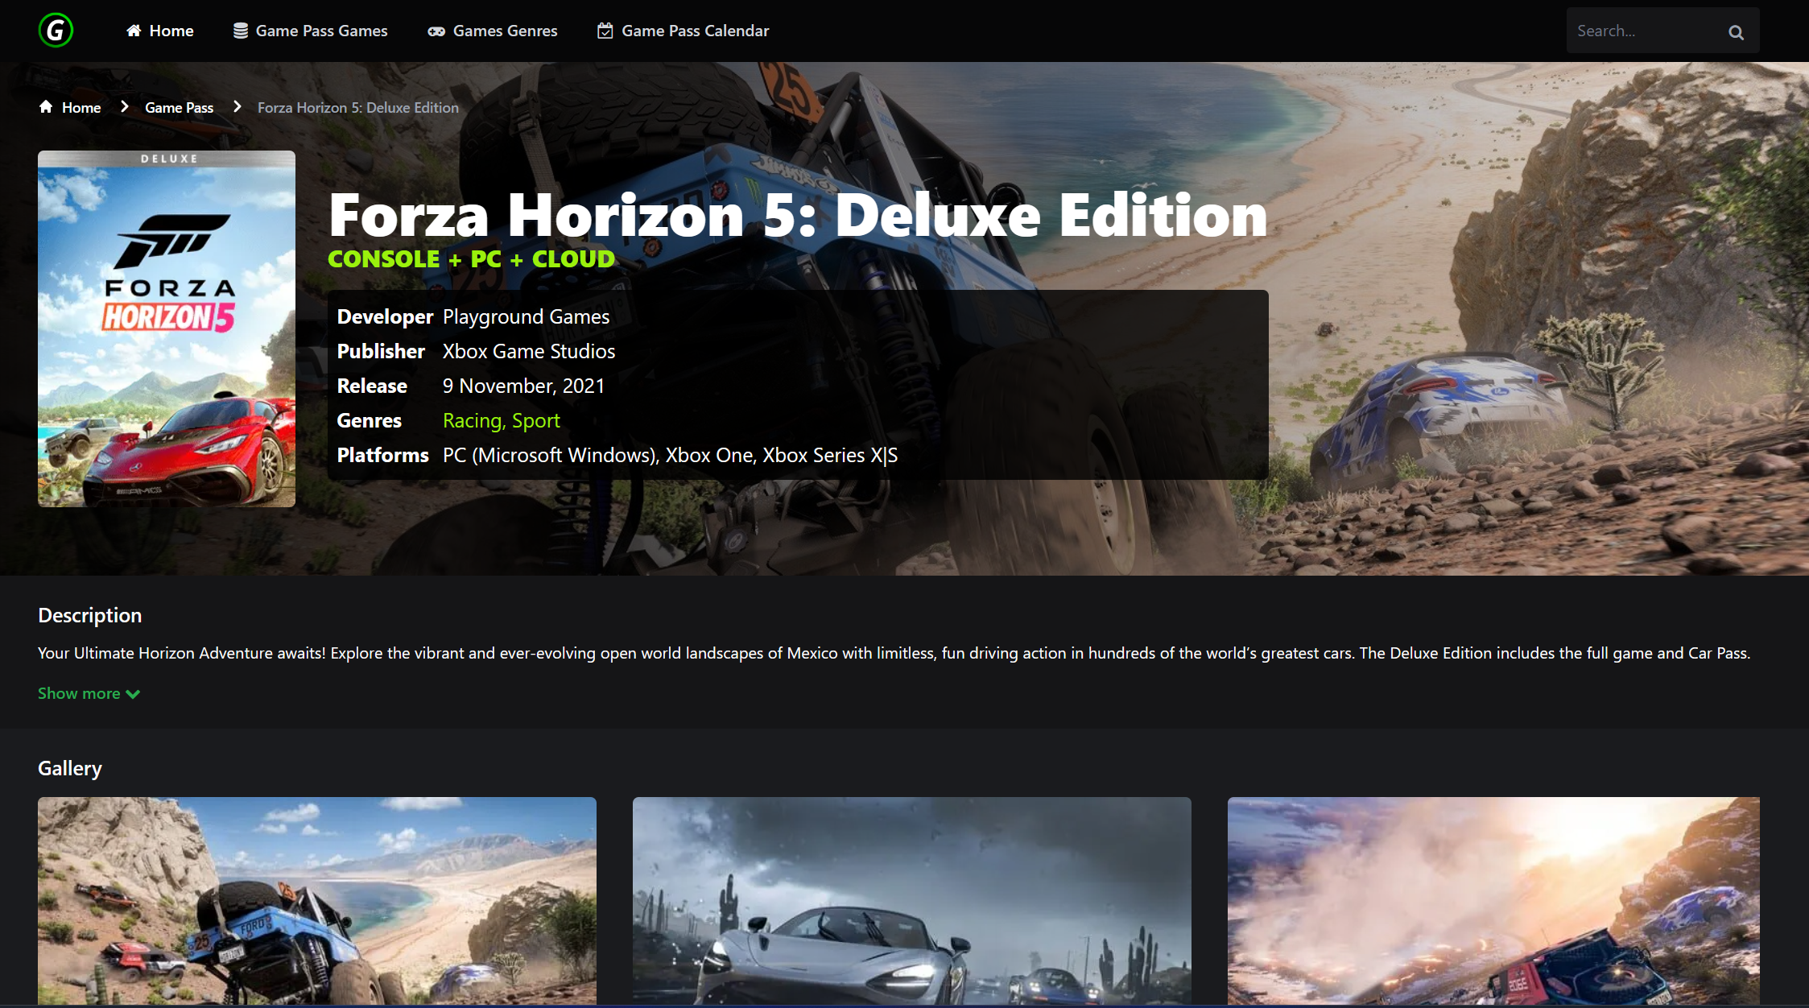The height and width of the screenshot is (1008, 1809).
Task: Open the blue Ford Bronco gallery image
Action: pyautogui.click(x=317, y=901)
